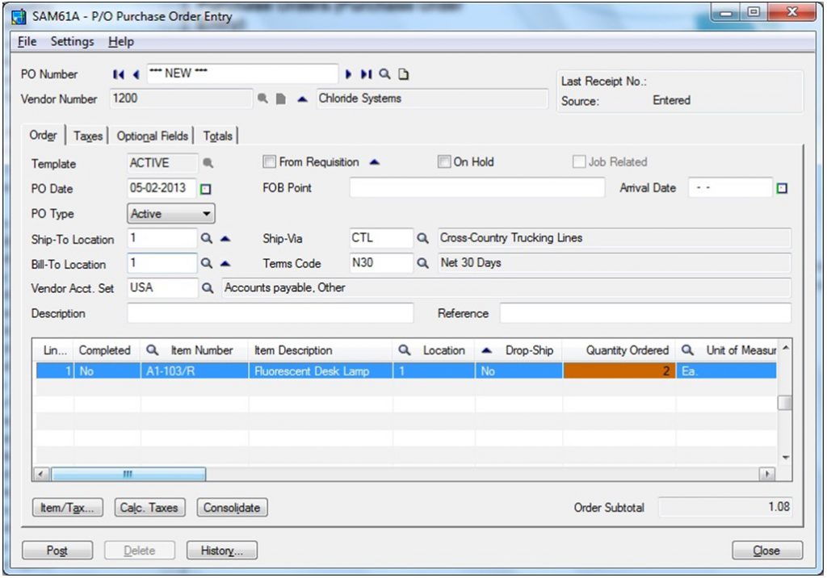The height and width of the screenshot is (578, 827).
Task: Click the Ship-Via Finder magnifier
Action: (x=422, y=238)
